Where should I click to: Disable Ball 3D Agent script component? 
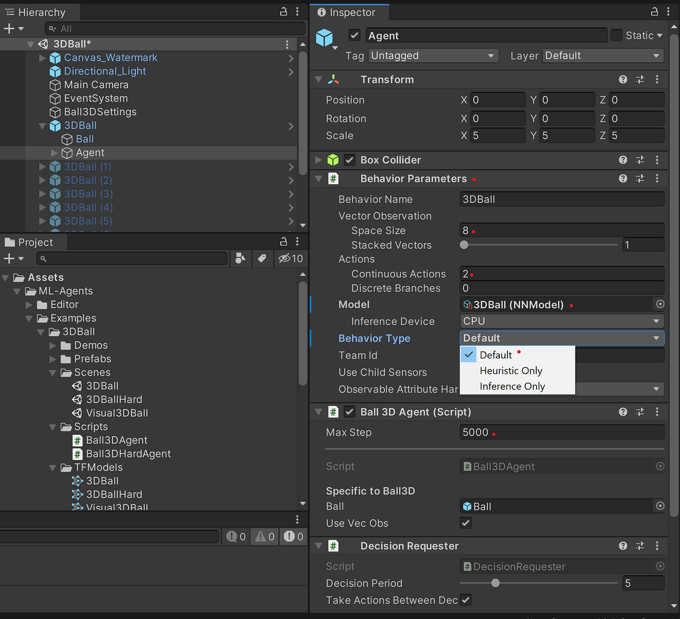click(x=350, y=412)
